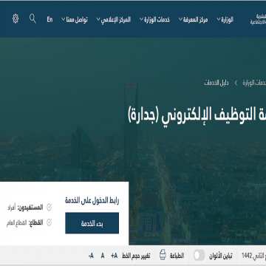Image resolution: width=266 pixels, height=266 pixels.
Task: Open the مركز المعرفة menu item
Action: click(193, 20)
